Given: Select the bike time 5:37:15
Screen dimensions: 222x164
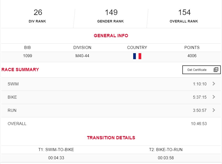Looking at the screenshot, I should [x=200, y=97].
